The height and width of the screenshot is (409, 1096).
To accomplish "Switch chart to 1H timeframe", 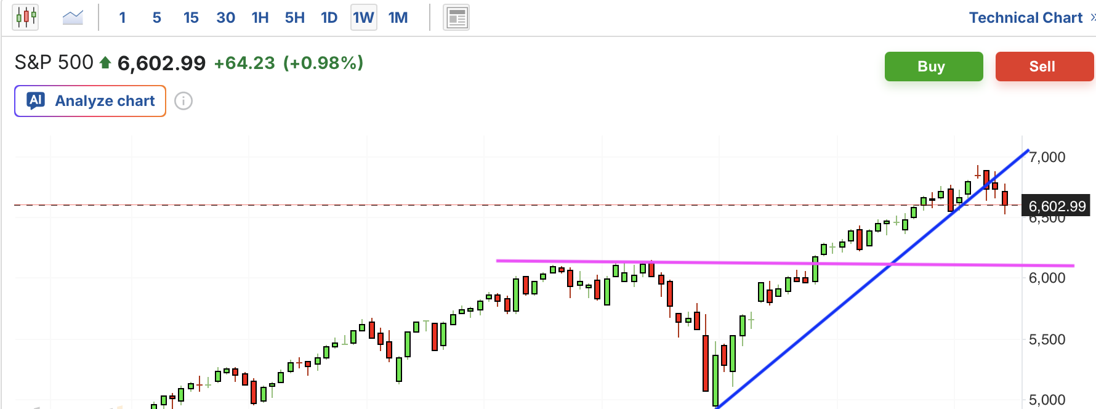I will [x=260, y=18].
